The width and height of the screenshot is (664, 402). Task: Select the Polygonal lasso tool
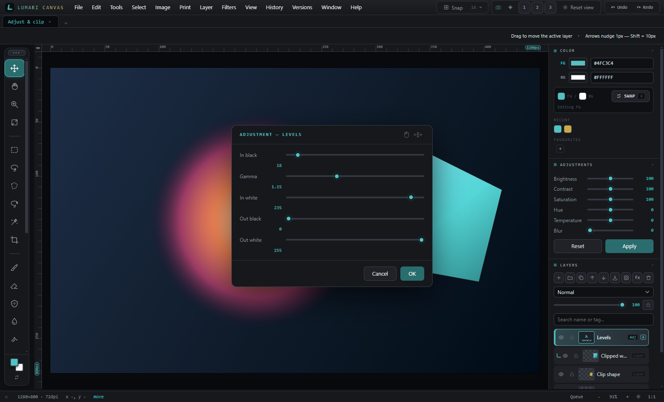click(x=15, y=186)
